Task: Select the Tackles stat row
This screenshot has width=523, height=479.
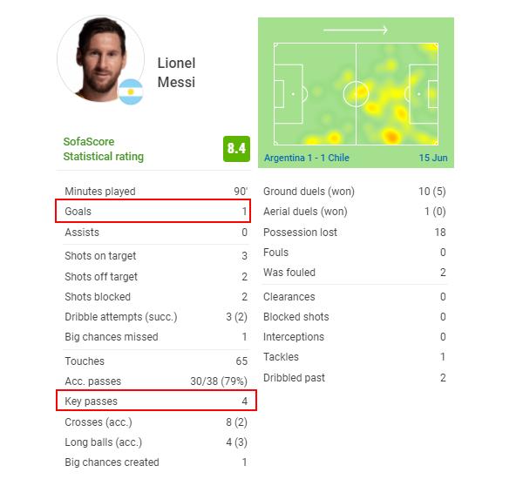Action: click(354, 357)
